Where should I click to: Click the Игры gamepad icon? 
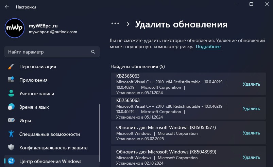pos(11,120)
